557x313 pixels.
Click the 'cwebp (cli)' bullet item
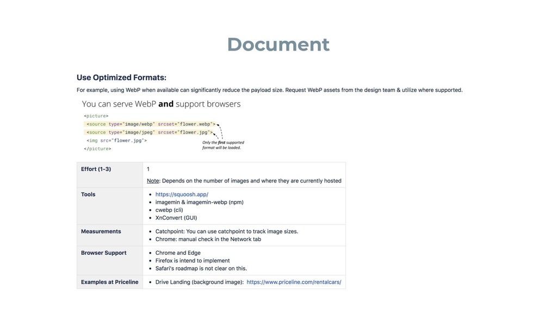(x=169, y=210)
